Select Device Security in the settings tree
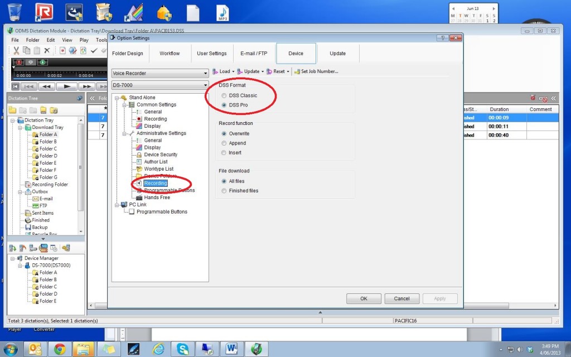Viewport: 571px width, 357px height. pyautogui.click(x=161, y=155)
